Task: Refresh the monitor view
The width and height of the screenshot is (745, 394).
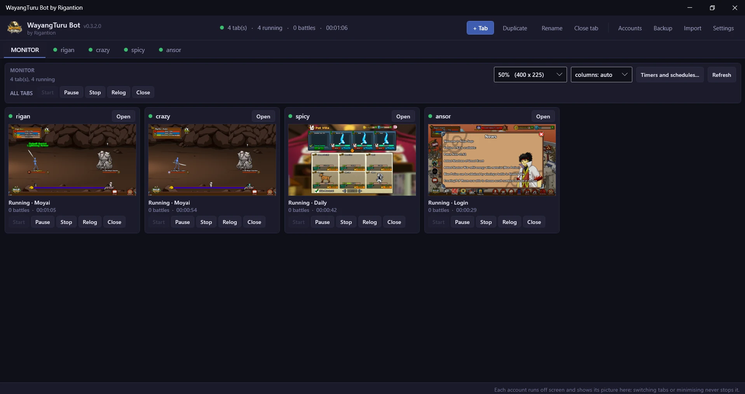Action: 721,75
